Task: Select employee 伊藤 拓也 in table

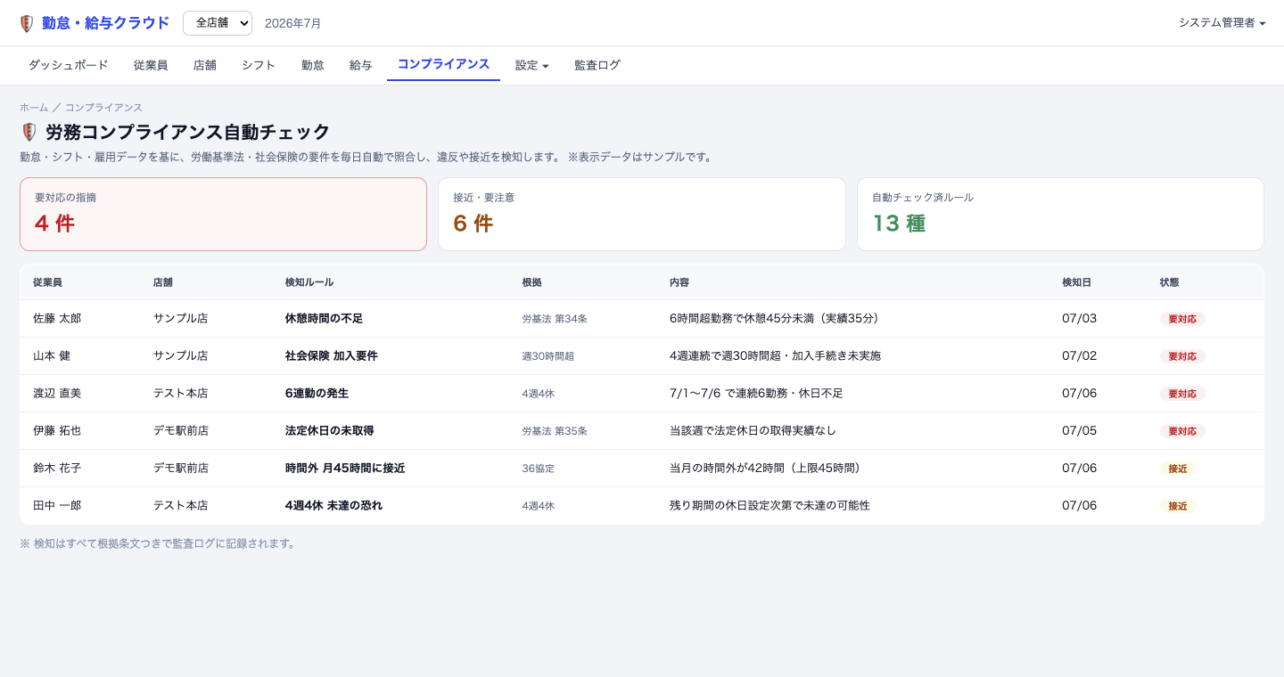Action: pyautogui.click(x=57, y=430)
